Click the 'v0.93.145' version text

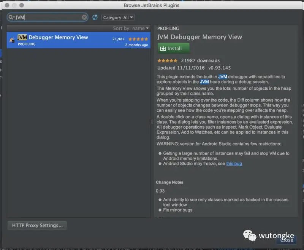point(220,68)
